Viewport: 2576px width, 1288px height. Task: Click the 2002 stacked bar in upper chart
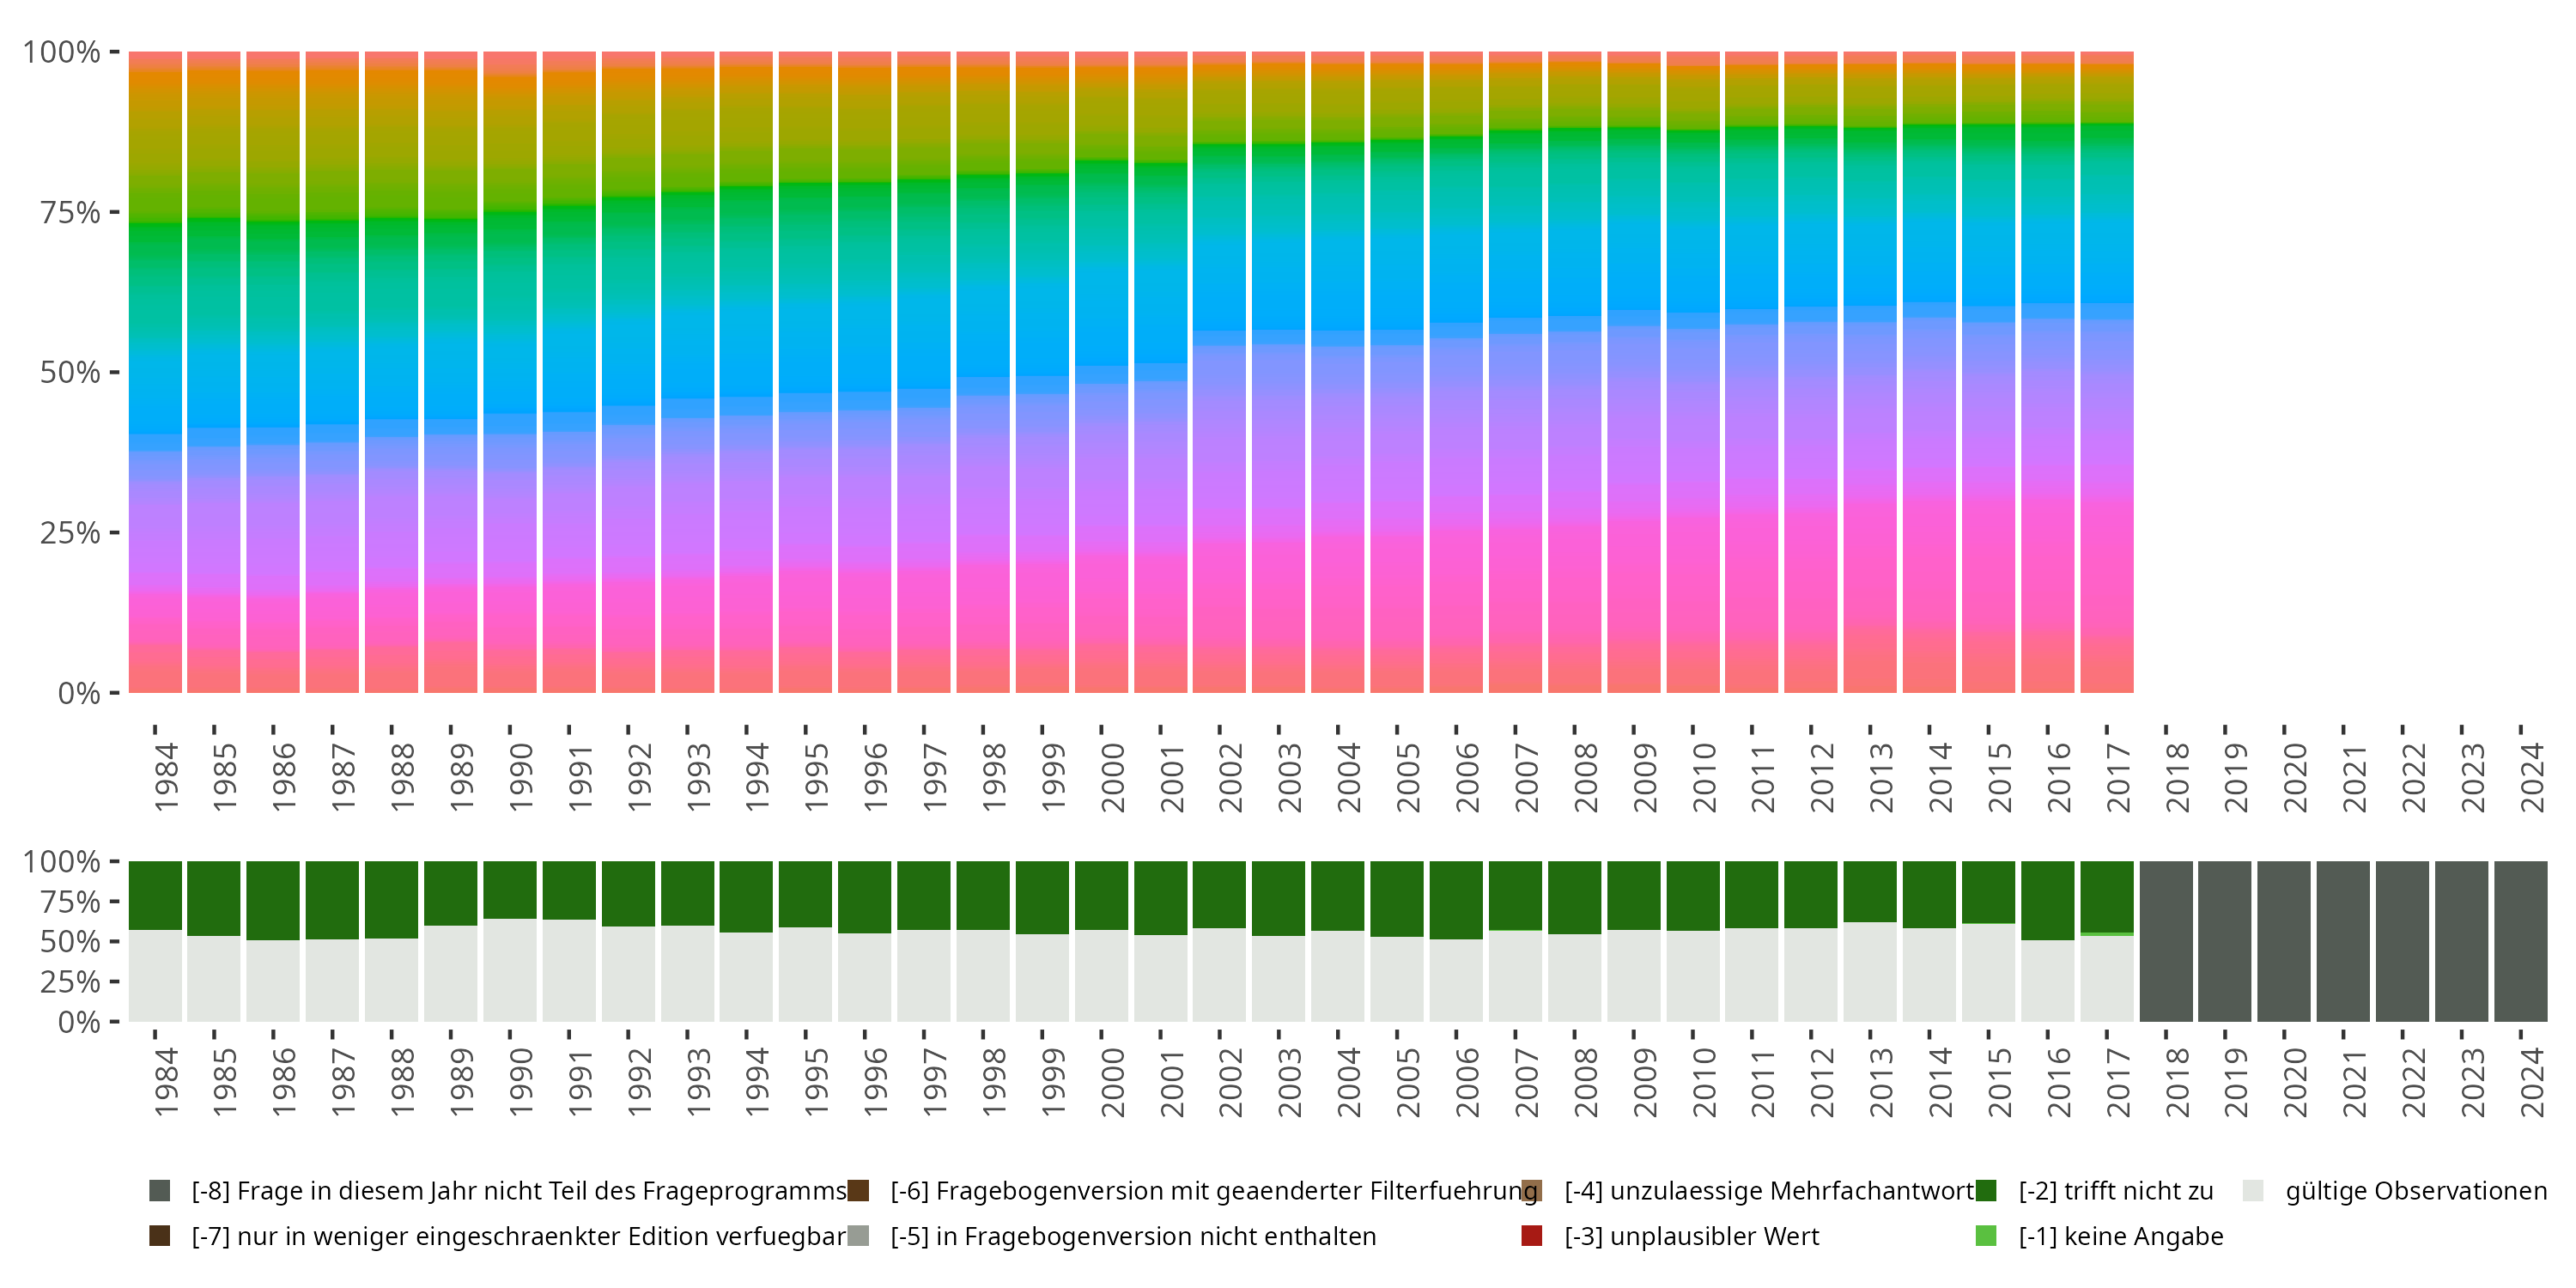tap(1219, 372)
